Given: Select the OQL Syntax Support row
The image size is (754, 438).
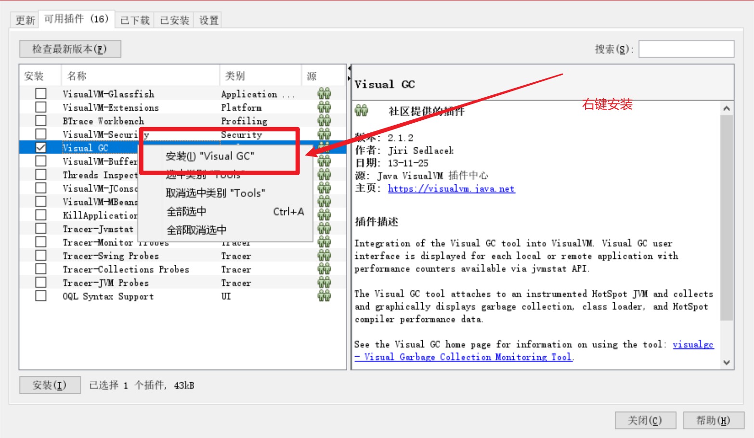Looking at the screenshot, I should point(183,296).
